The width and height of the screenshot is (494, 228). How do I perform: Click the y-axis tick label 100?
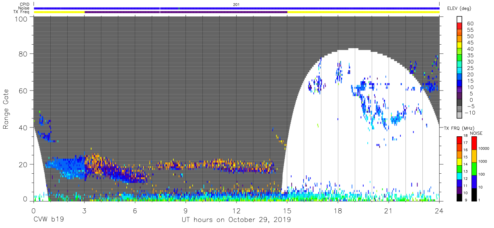click(x=22, y=19)
